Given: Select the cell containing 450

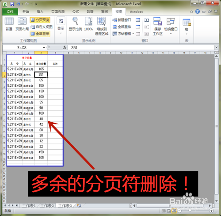Looking at the screenshot, I should tap(41, 152).
